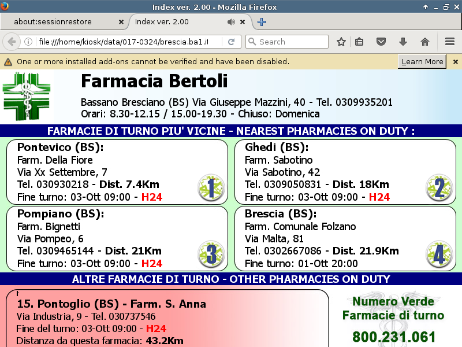
Task: Open the Firefox hamburger menu
Action: click(450, 42)
